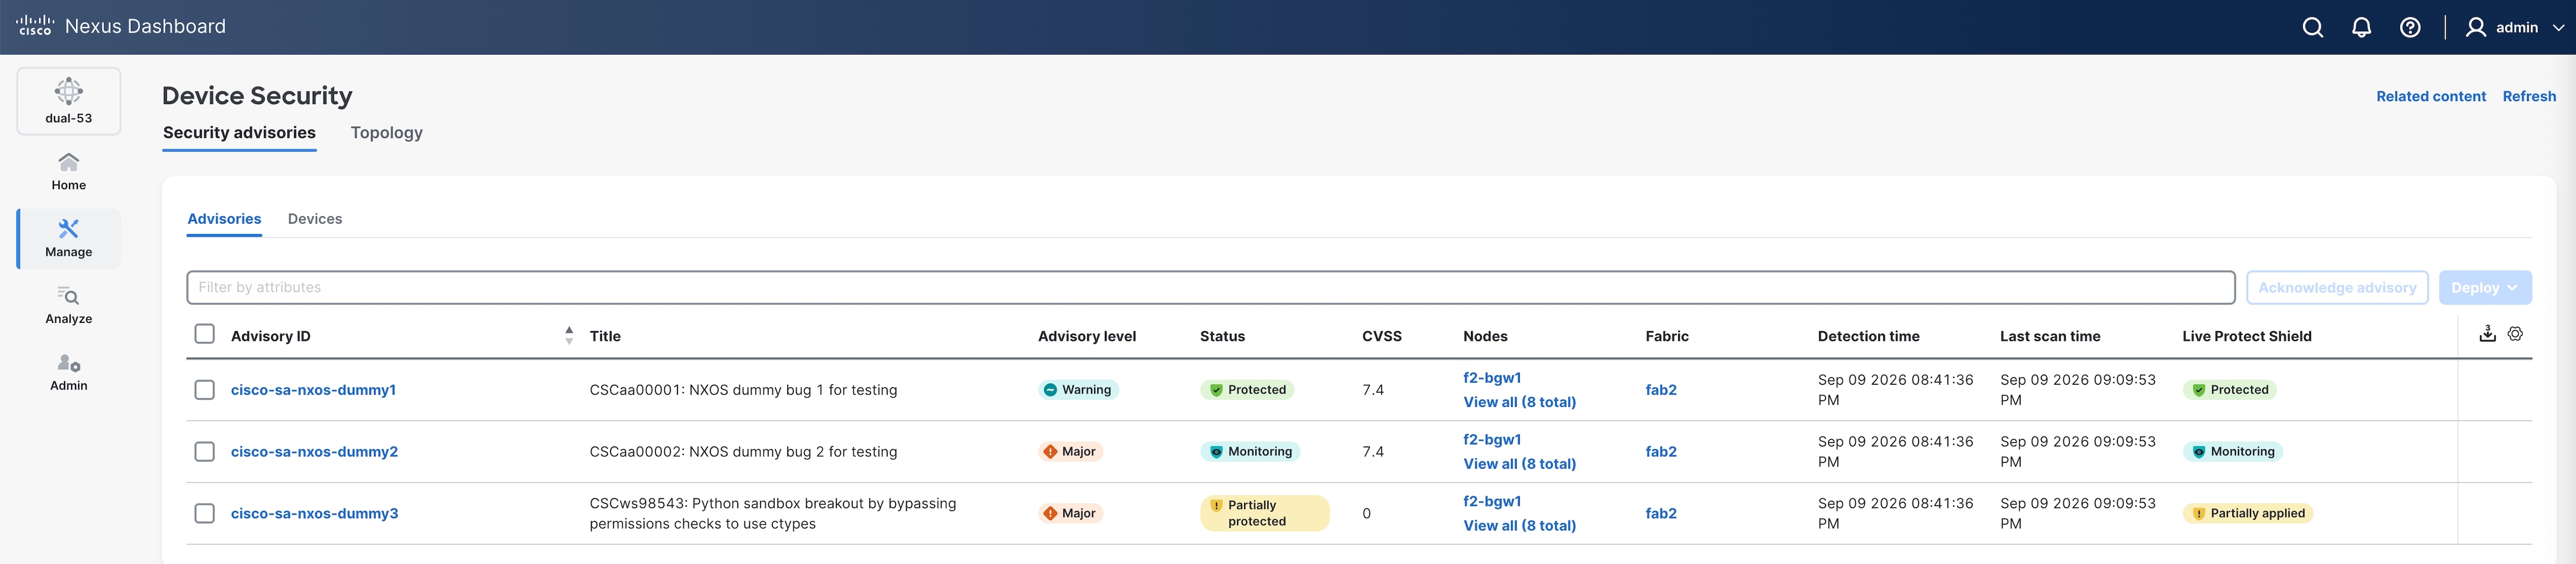
Task: Click Protected status badge for dummy1
Action: (1247, 390)
